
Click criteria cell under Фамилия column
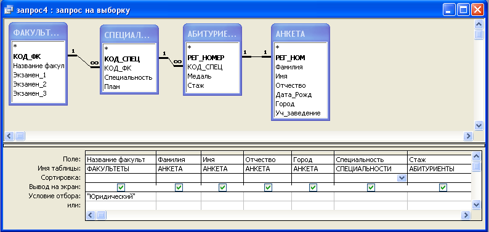pos(179,196)
